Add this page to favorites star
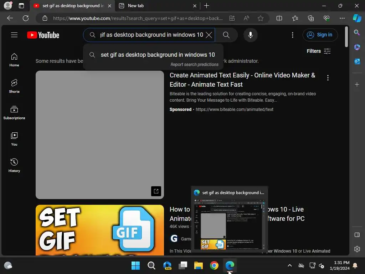Screen dimensions: 365x274 tap(261, 18)
